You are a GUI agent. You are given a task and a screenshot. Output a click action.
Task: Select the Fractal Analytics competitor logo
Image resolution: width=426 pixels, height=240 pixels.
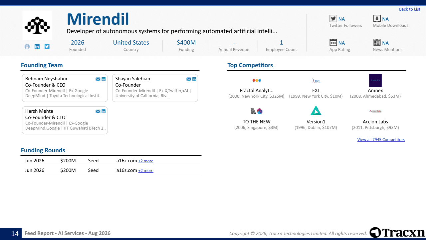(257, 80)
